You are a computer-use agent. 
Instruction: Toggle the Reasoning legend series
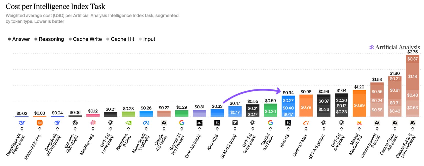[49, 39]
